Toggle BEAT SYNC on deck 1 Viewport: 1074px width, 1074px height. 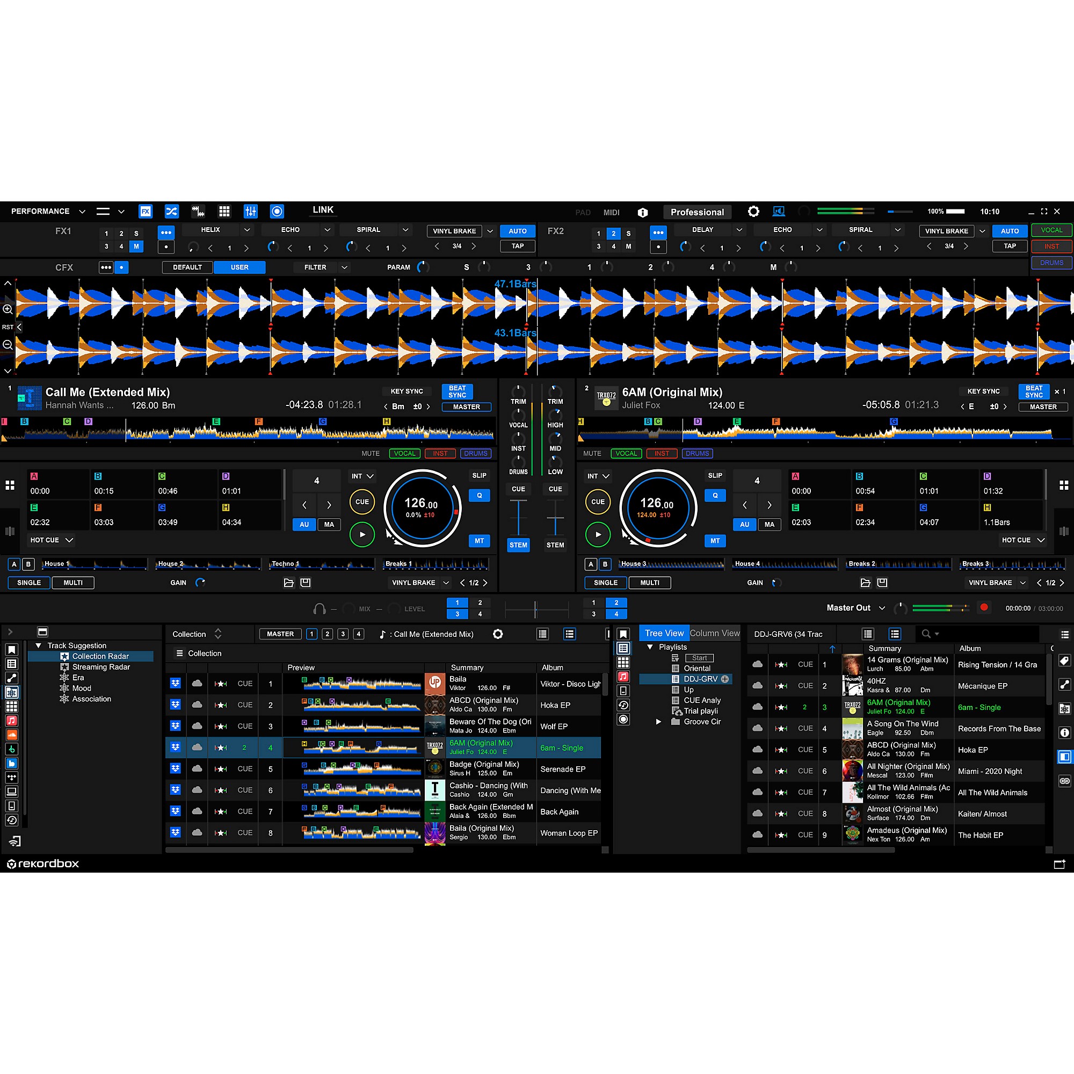click(457, 392)
